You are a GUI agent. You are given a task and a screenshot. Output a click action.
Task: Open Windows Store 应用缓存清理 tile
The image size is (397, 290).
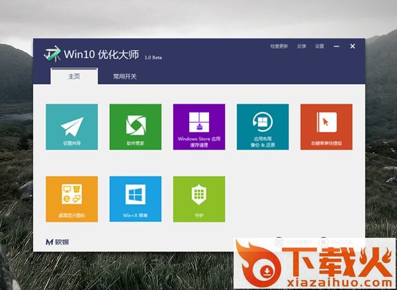tap(199, 127)
